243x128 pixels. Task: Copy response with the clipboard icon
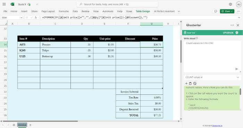190,83
